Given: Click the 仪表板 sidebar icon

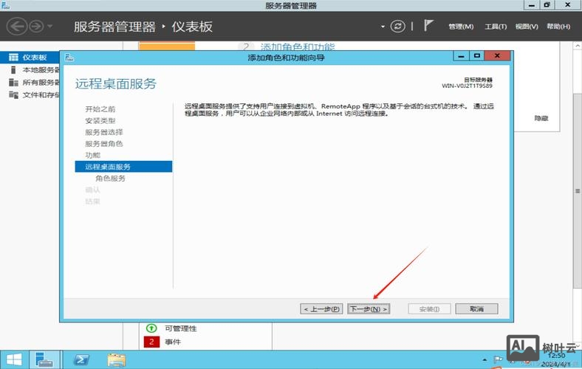Looking at the screenshot, I should 13,57.
